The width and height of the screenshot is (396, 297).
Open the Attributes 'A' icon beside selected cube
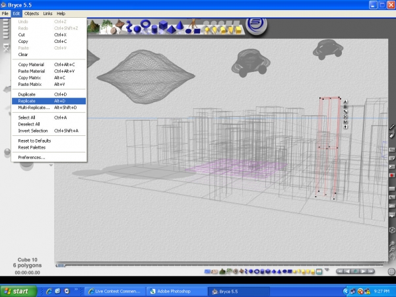tap(345, 102)
